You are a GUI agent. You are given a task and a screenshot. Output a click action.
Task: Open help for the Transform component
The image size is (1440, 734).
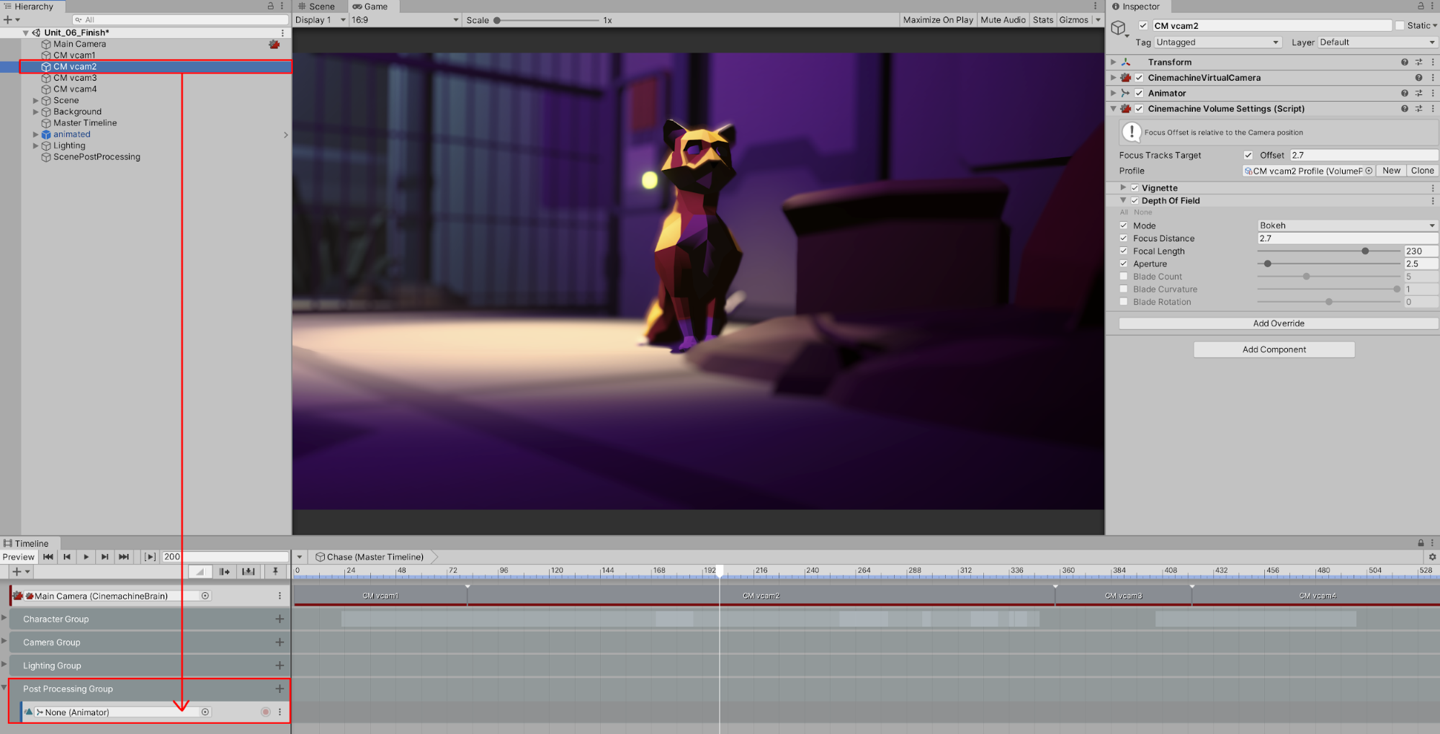click(1404, 63)
